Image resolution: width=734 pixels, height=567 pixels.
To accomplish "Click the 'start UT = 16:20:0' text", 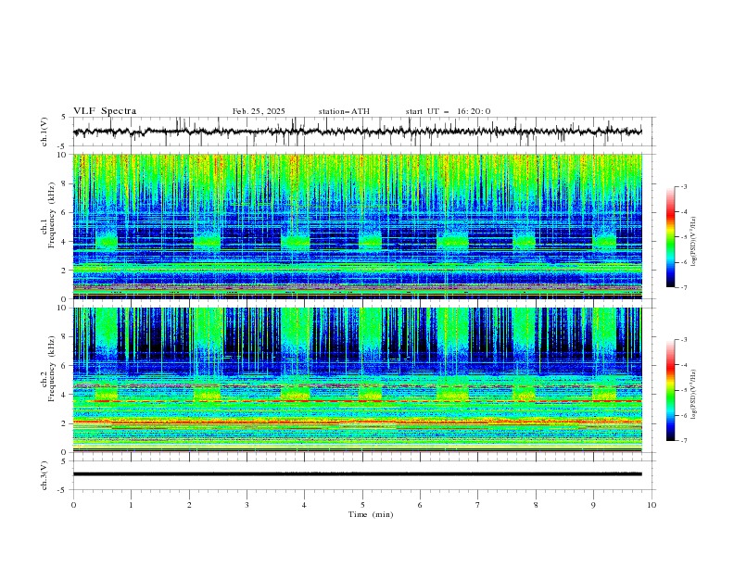I will click(x=448, y=111).
